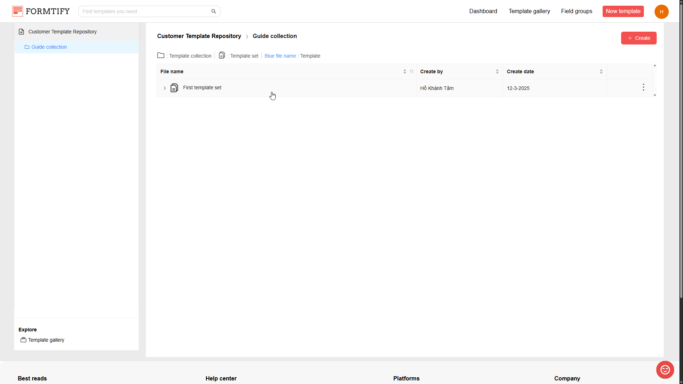
Task: Click the red Create button
Action: pos(639,38)
